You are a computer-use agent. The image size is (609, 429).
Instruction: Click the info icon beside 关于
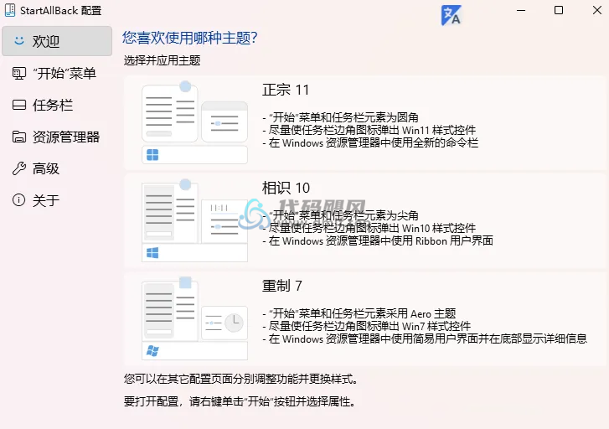pos(19,199)
